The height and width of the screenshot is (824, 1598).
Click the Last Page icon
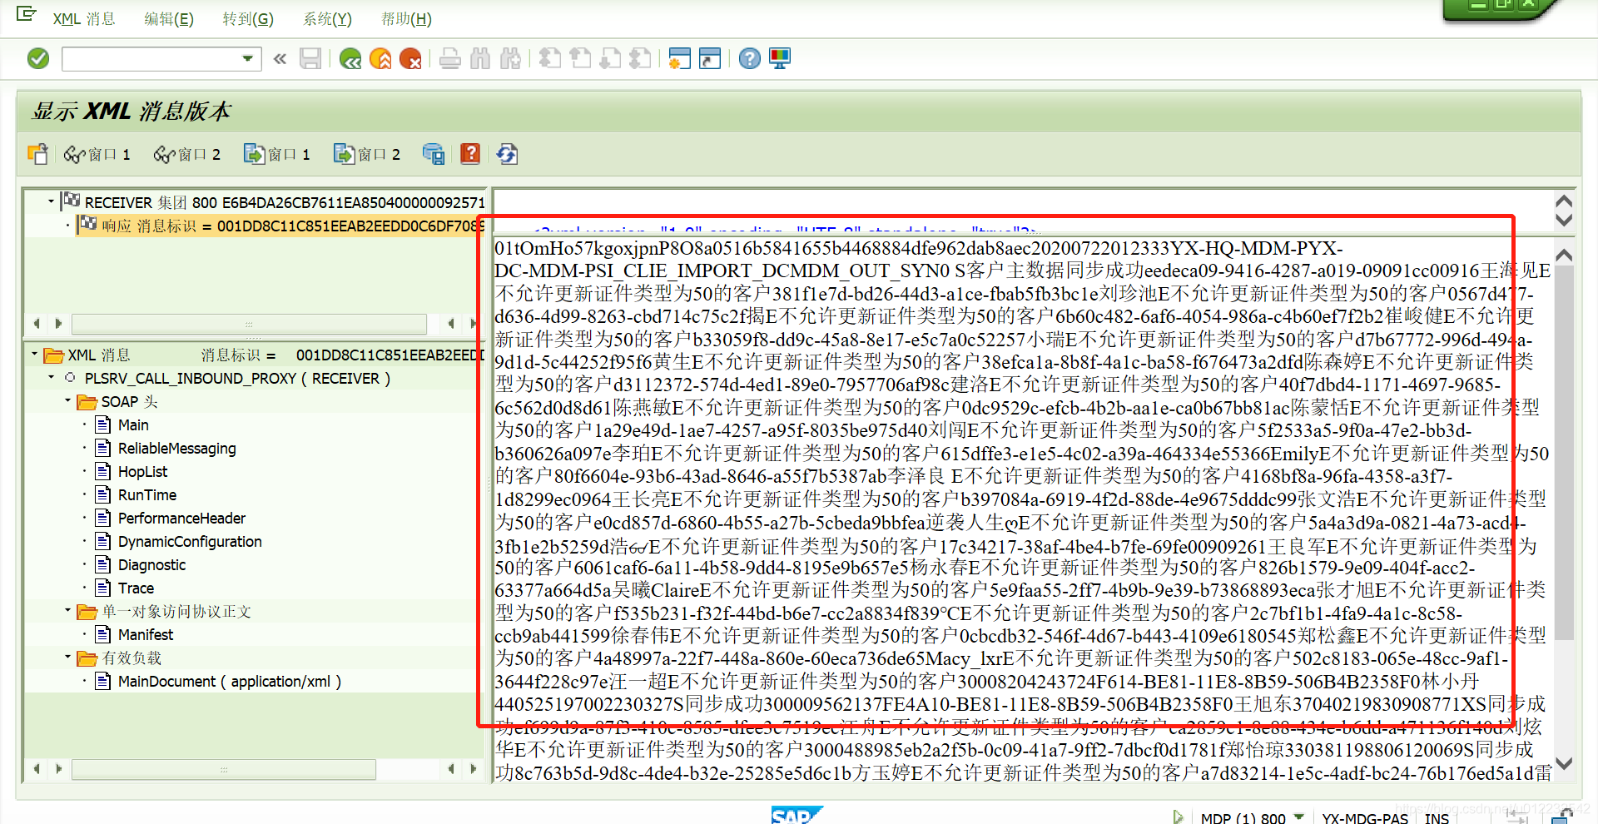[x=640, y=58]
